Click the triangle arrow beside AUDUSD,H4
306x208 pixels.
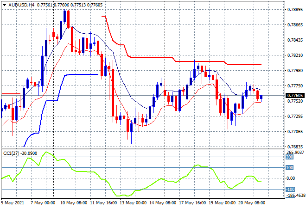[x=4, y=4]
